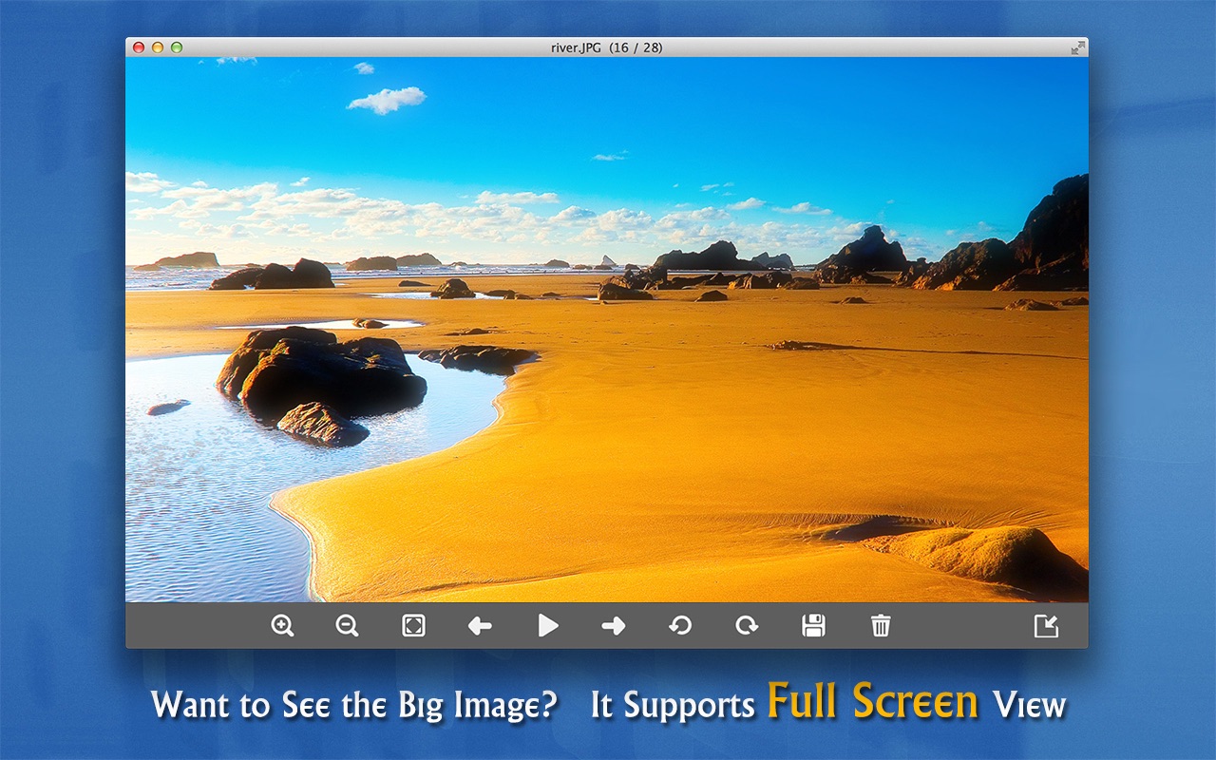Go to the next image
1216x760 pixels.
614,626
